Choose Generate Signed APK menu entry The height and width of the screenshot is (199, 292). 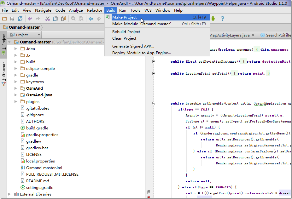tap(133, 46)
